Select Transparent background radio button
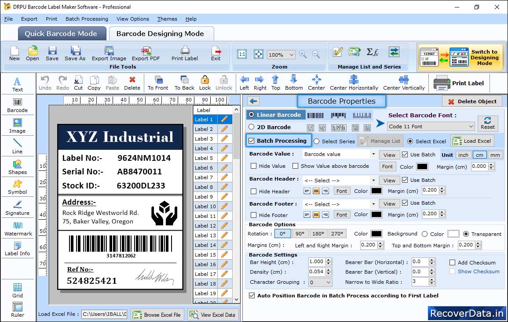This screenshot has width=508, height=322. (x=466, y=234)
